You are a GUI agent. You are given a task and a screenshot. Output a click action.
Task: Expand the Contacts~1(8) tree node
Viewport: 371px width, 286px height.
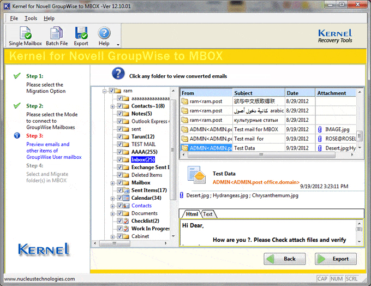click(112, 106)
